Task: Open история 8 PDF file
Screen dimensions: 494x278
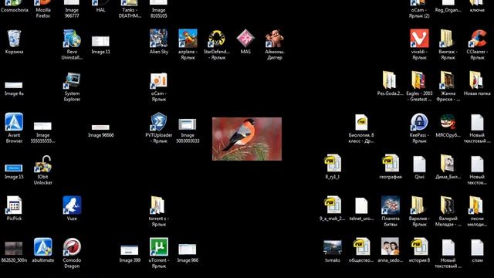Action: [419, 247]
